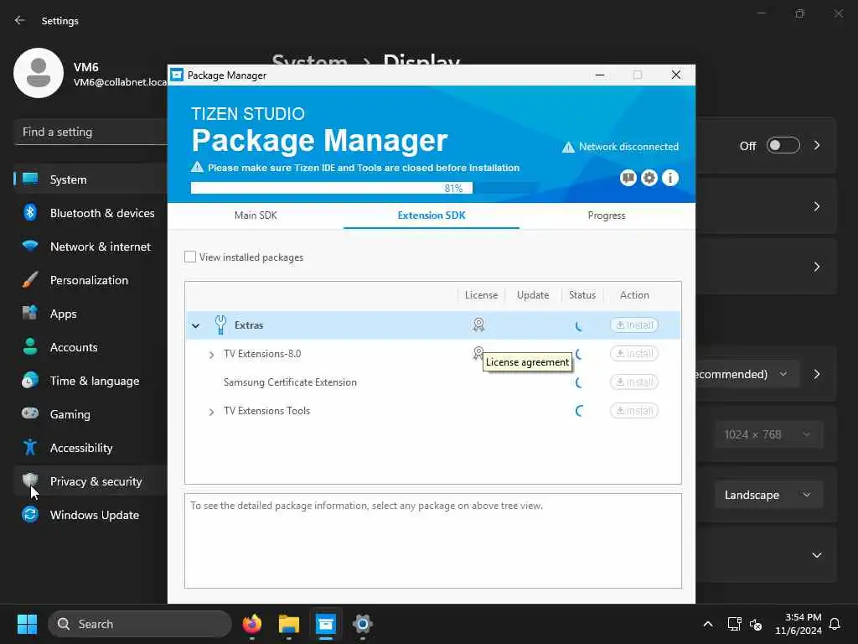The width and height of the screenshot is (858, 644).
Task: Click the Settings gear on the taskbar
Action: coord(362,624)
